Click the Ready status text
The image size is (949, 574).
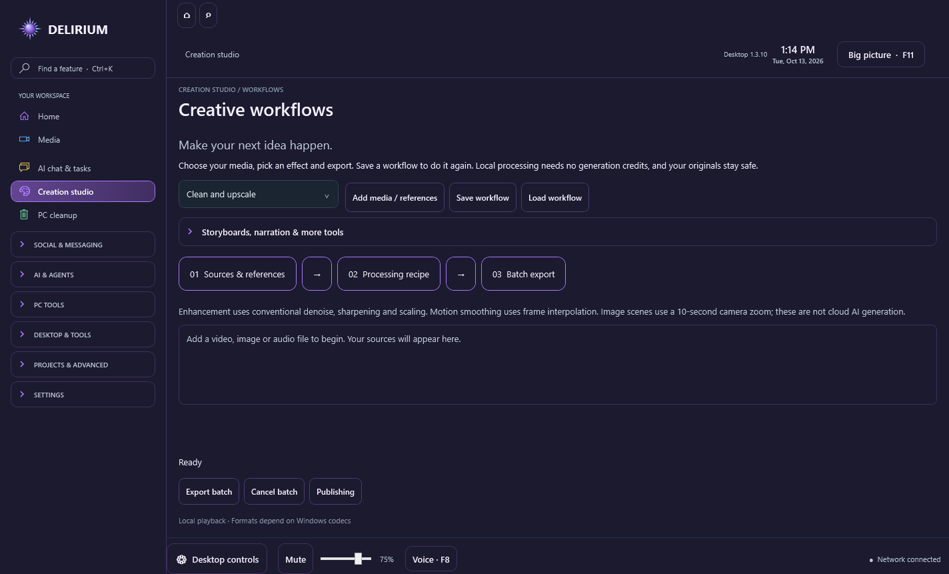click(190, 462)
